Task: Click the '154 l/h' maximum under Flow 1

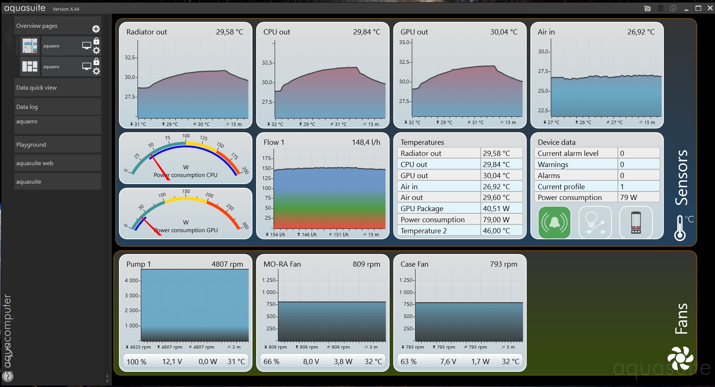Action: tap(278, 234)
